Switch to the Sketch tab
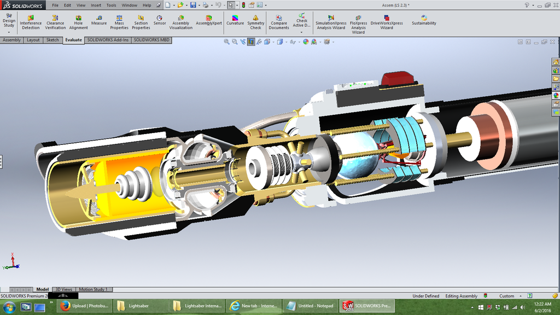The width and height of the screenshot is (560, 315). click(52, 40)
